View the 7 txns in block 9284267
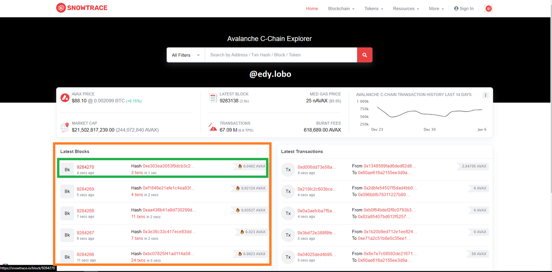 pos(137,238)
